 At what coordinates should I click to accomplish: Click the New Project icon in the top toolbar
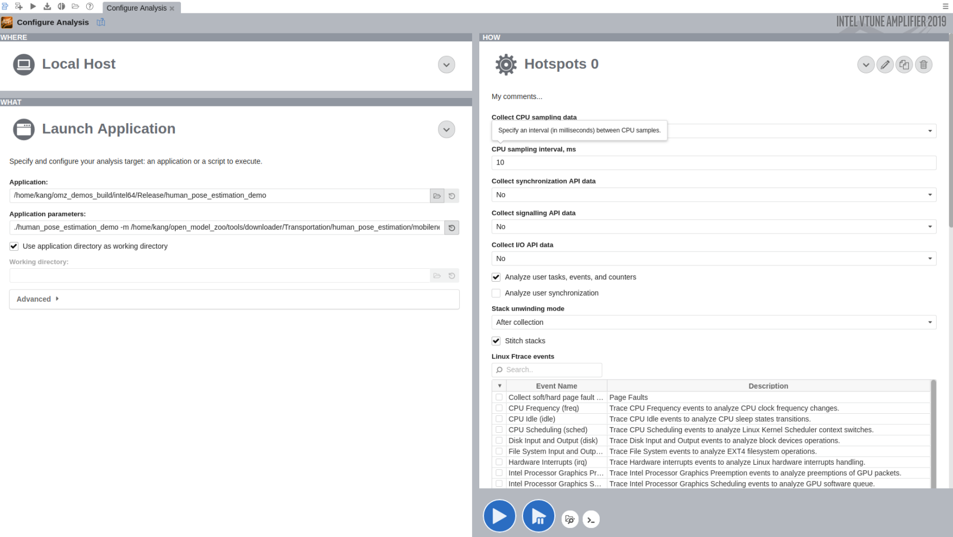[19, 7]
